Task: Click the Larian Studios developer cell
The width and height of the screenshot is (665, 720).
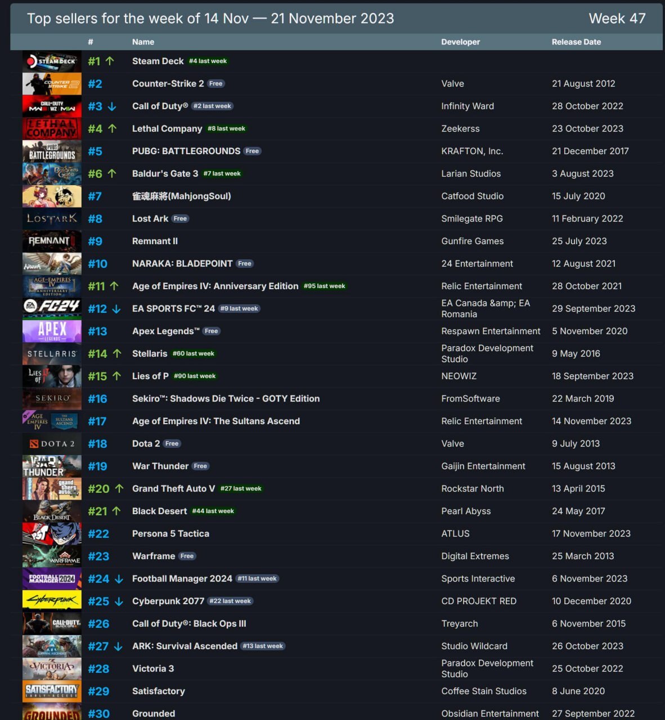Action: coord(471,173)
